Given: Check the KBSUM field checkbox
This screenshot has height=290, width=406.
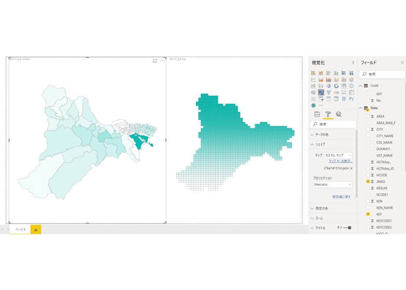Looking at the screenshot, I should pos(368,188).
